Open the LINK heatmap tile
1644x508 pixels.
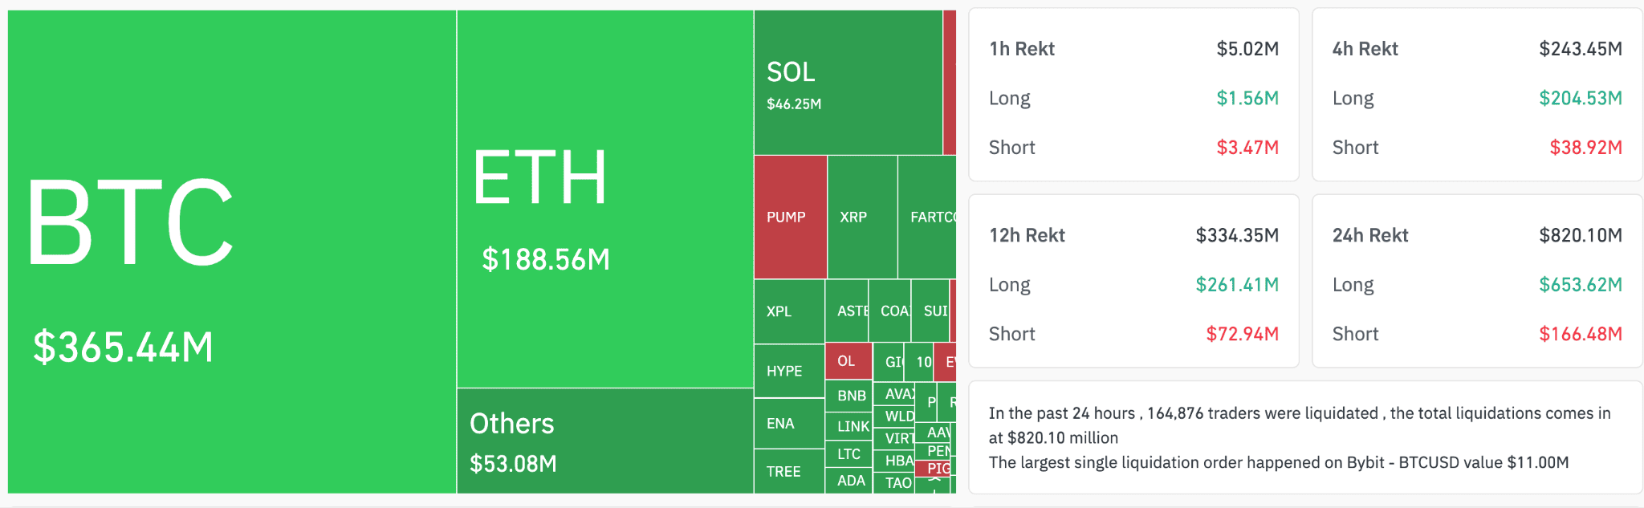(849, 426)
